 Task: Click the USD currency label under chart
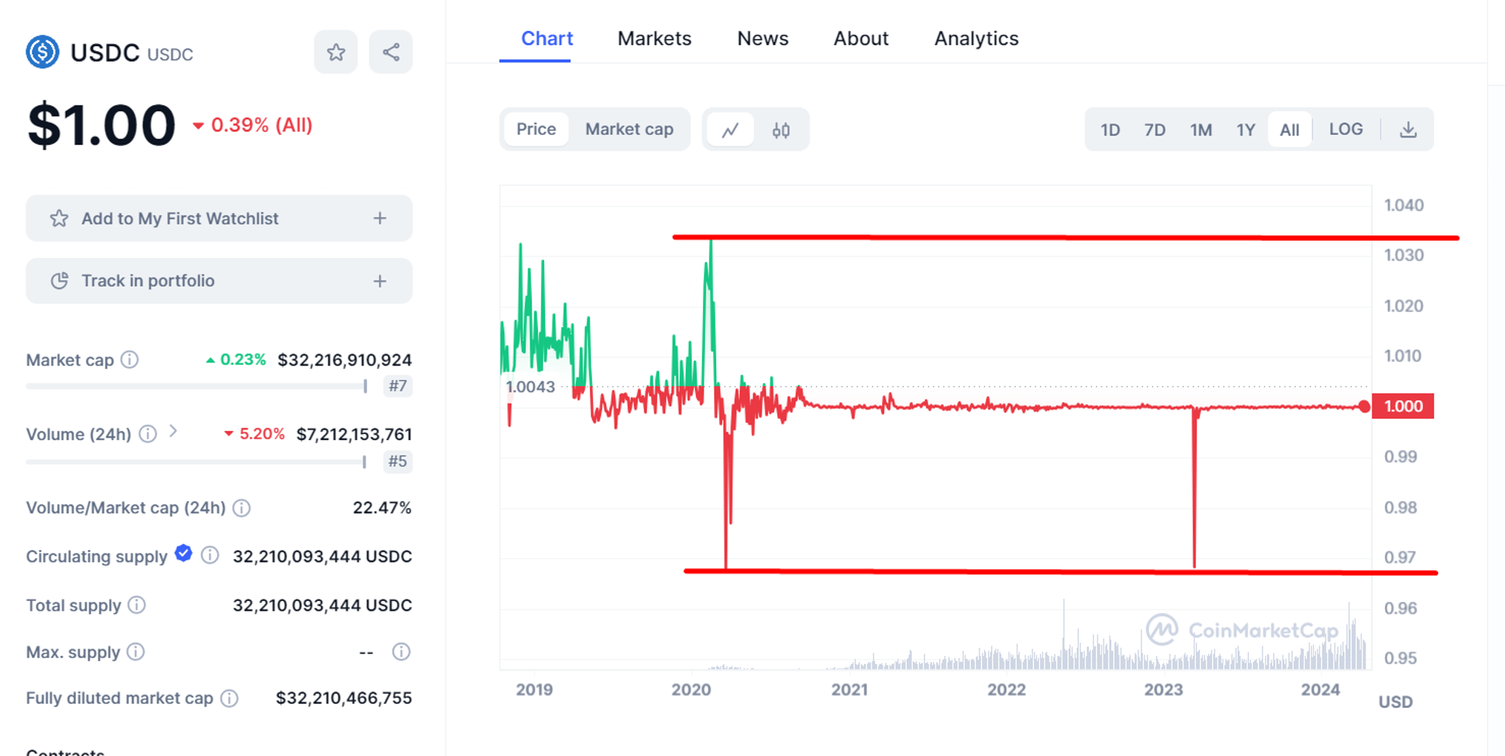coord(1395,702)
